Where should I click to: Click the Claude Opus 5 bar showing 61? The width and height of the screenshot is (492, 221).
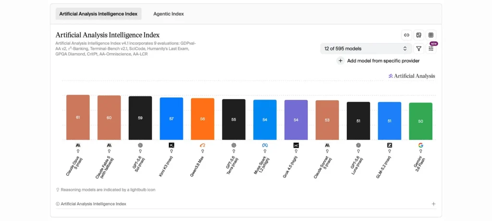click(78, 117)
